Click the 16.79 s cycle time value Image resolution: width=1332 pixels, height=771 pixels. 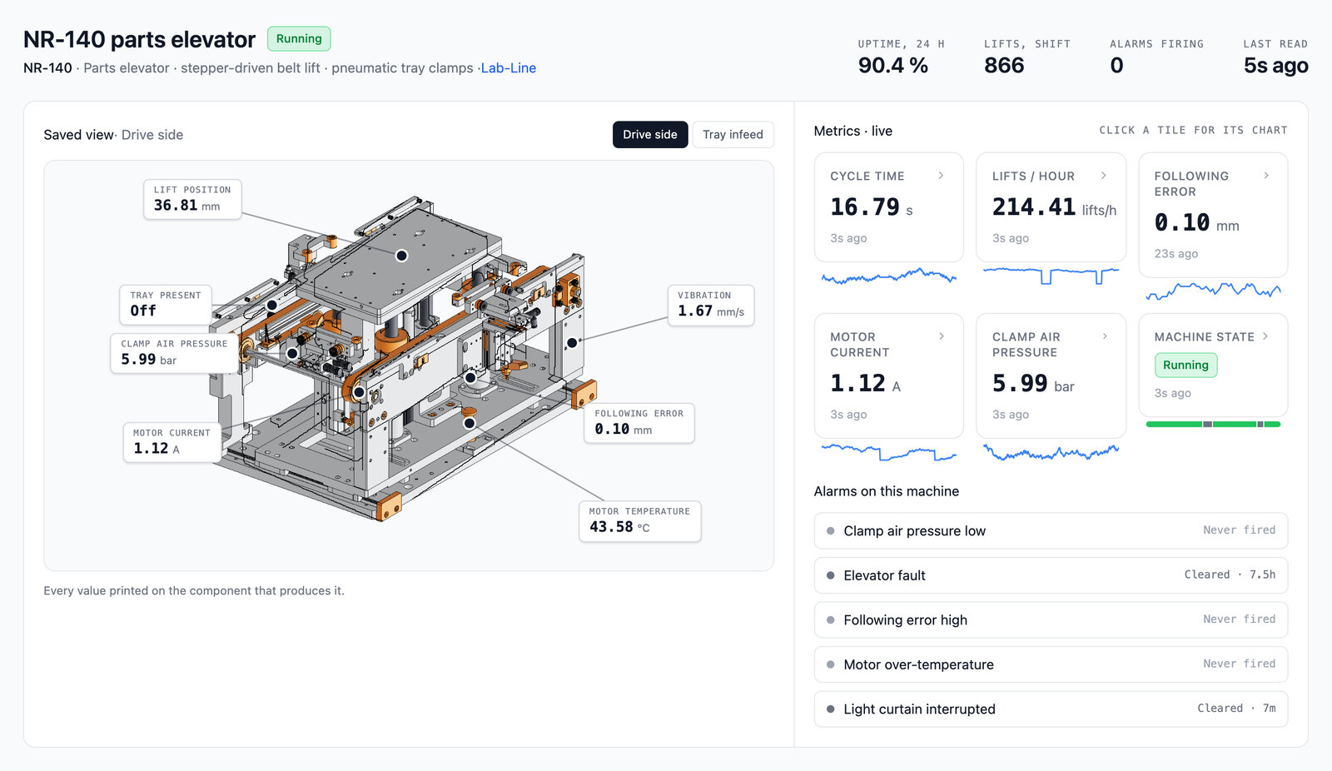(871, 206)
